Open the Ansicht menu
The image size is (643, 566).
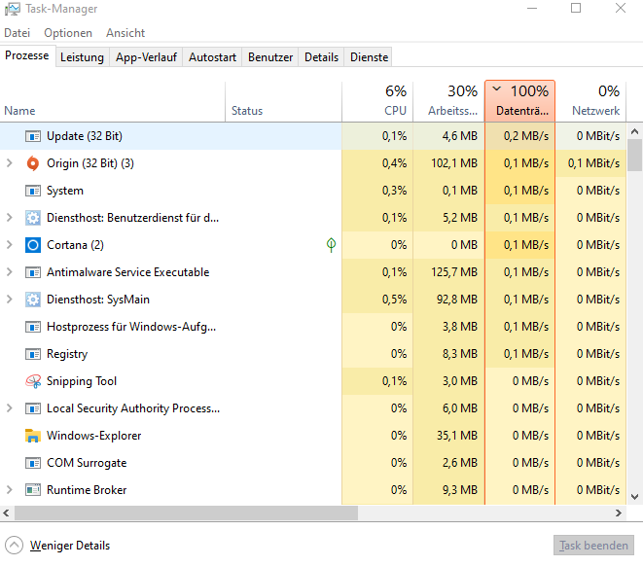(125, 33)
